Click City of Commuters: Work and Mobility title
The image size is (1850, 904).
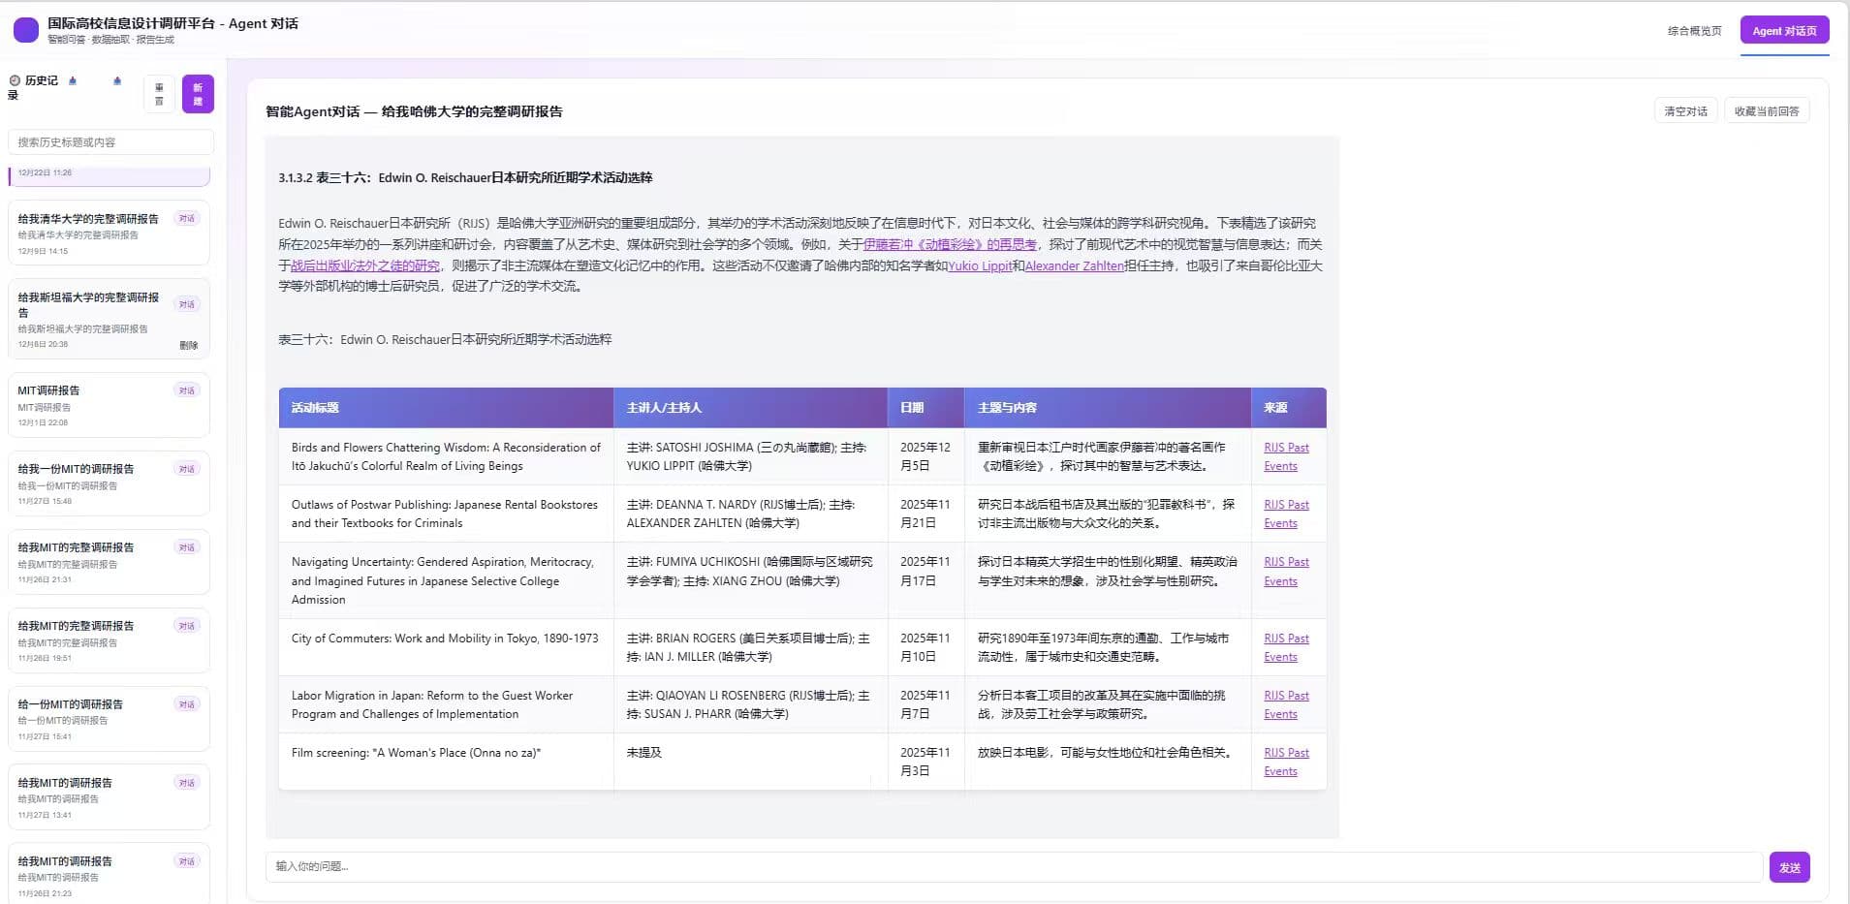(x=445, y=639)
